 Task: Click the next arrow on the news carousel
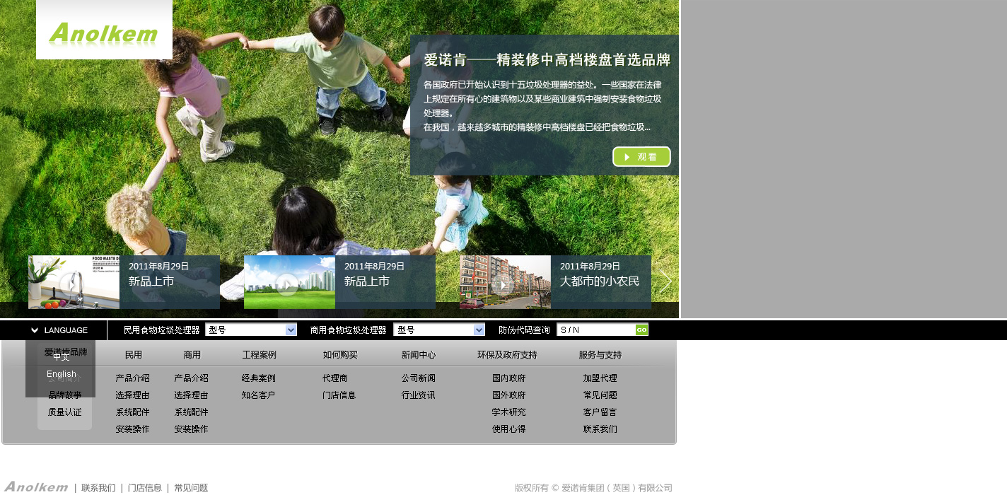[x=665, y=281]
